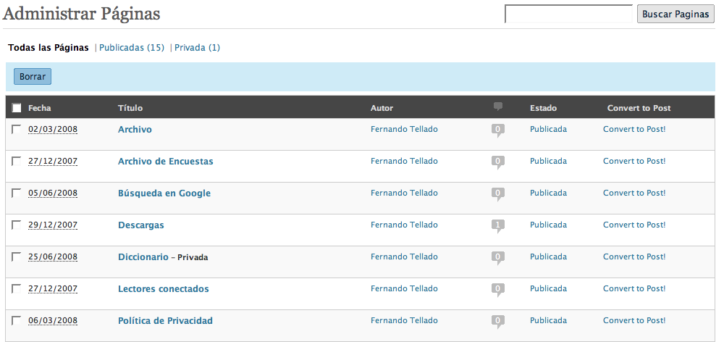Click comment bubble for Lectores conectados

tap(497, 289)
